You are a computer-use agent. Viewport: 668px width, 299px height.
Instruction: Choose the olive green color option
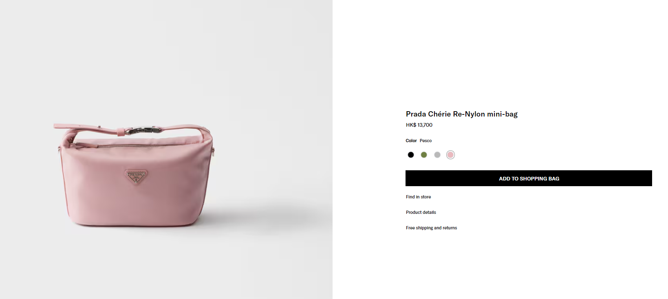[x=424, y=155]
